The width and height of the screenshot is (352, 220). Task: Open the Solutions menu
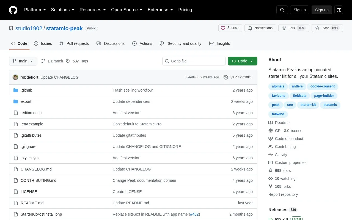(x=63, y=10)
